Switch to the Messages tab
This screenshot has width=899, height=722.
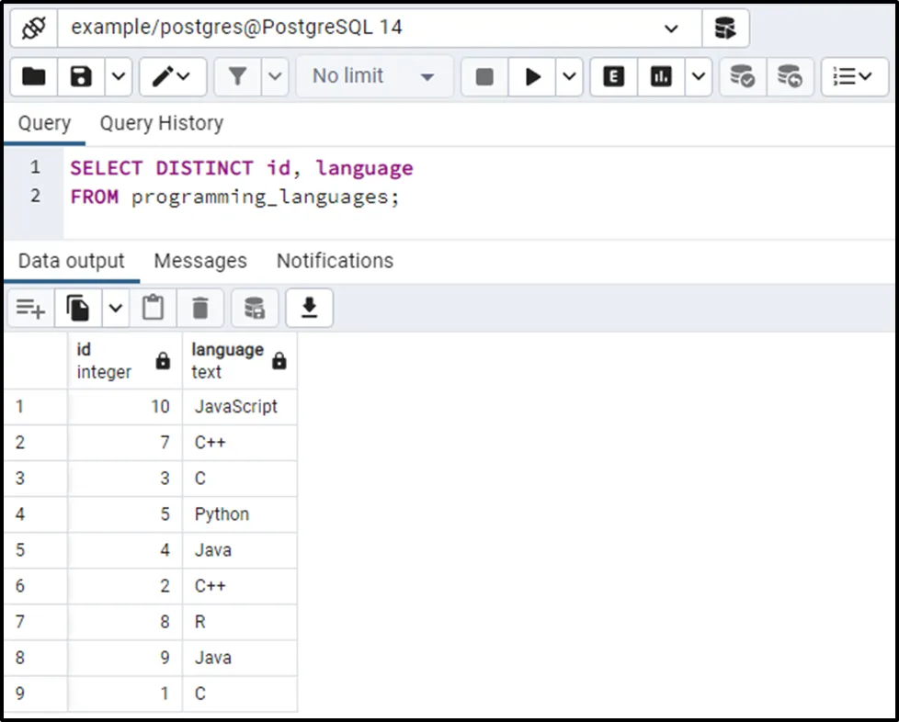pos(200,261)
